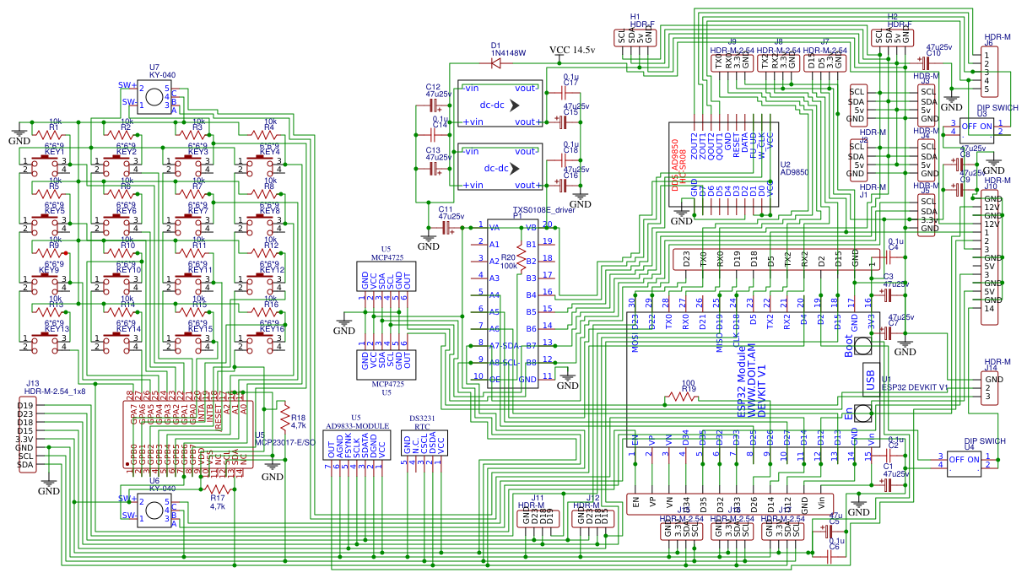Click the En button on the ESP32
This screenshot has width=1027, height=578.
pyautogui.click(x=862, y=413)
